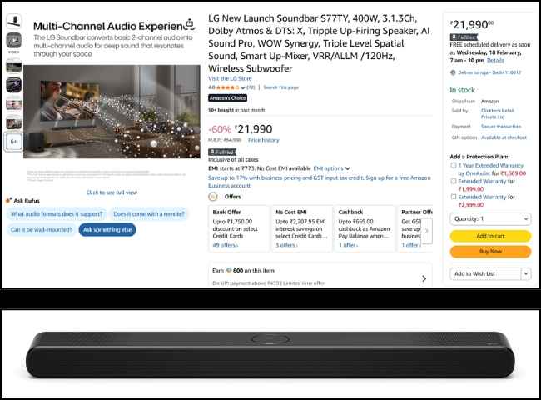Check the Extended Warranty for ₹1,999.00
This screenshot has height=400, width=541.
pyautogui.click(x=454, y=181)
